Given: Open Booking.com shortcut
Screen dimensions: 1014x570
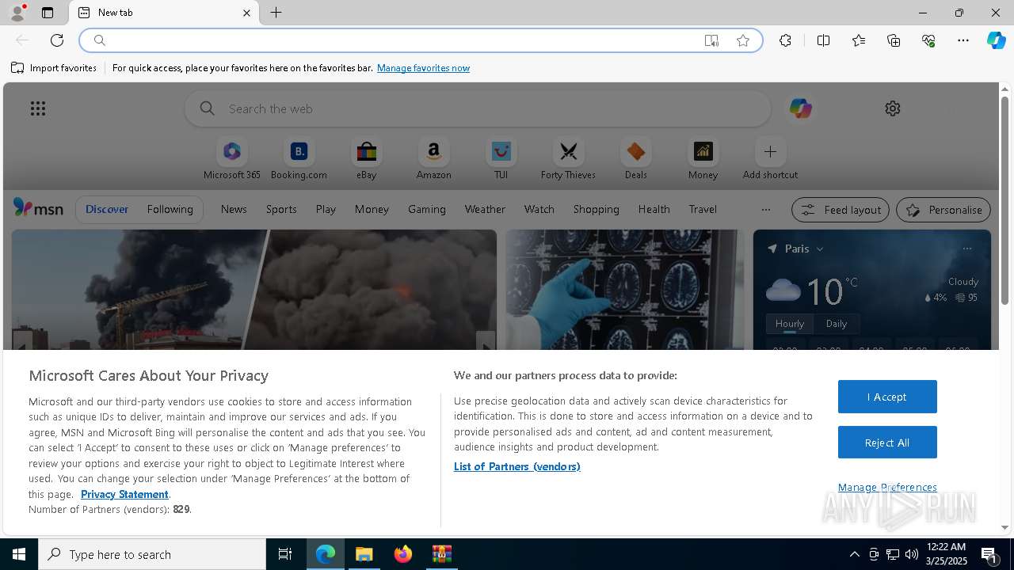Looking at the screenshot, I should pos(299,159).
